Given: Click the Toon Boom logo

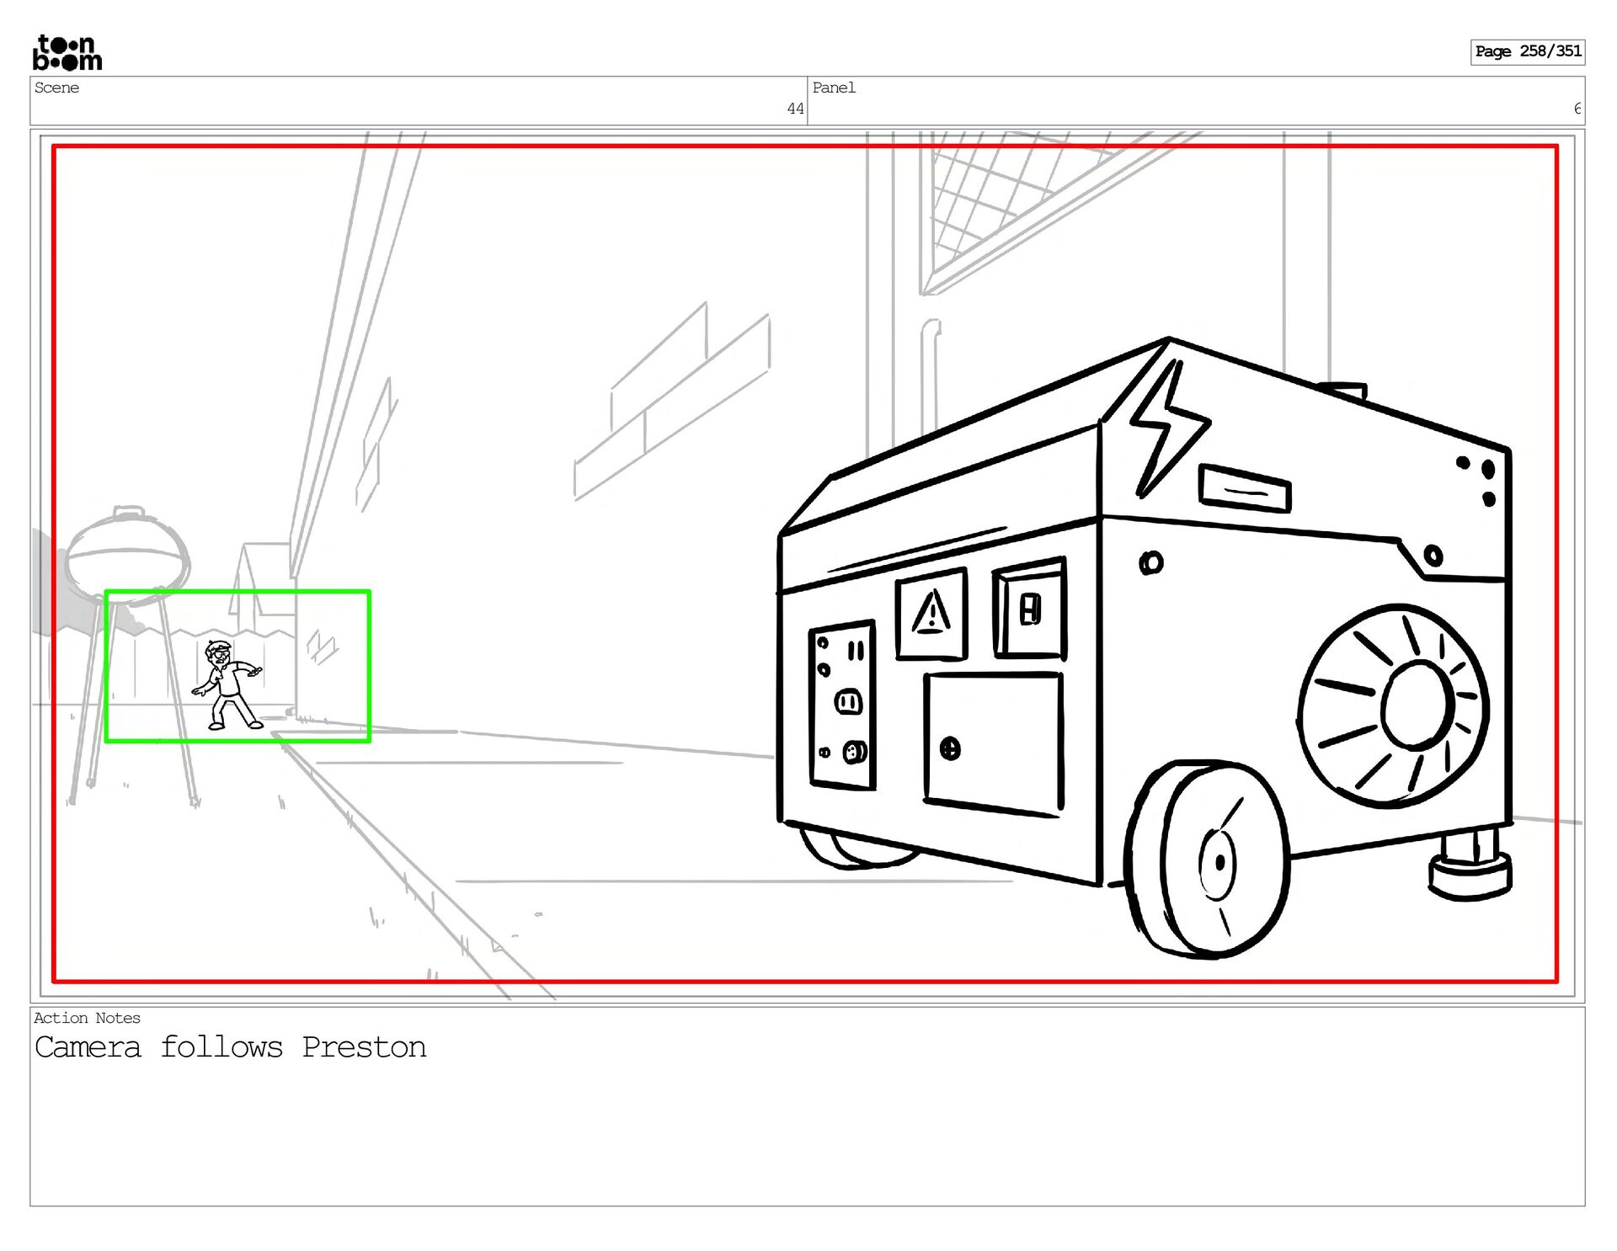Looking at the screenshot, I should click(67, 53).
